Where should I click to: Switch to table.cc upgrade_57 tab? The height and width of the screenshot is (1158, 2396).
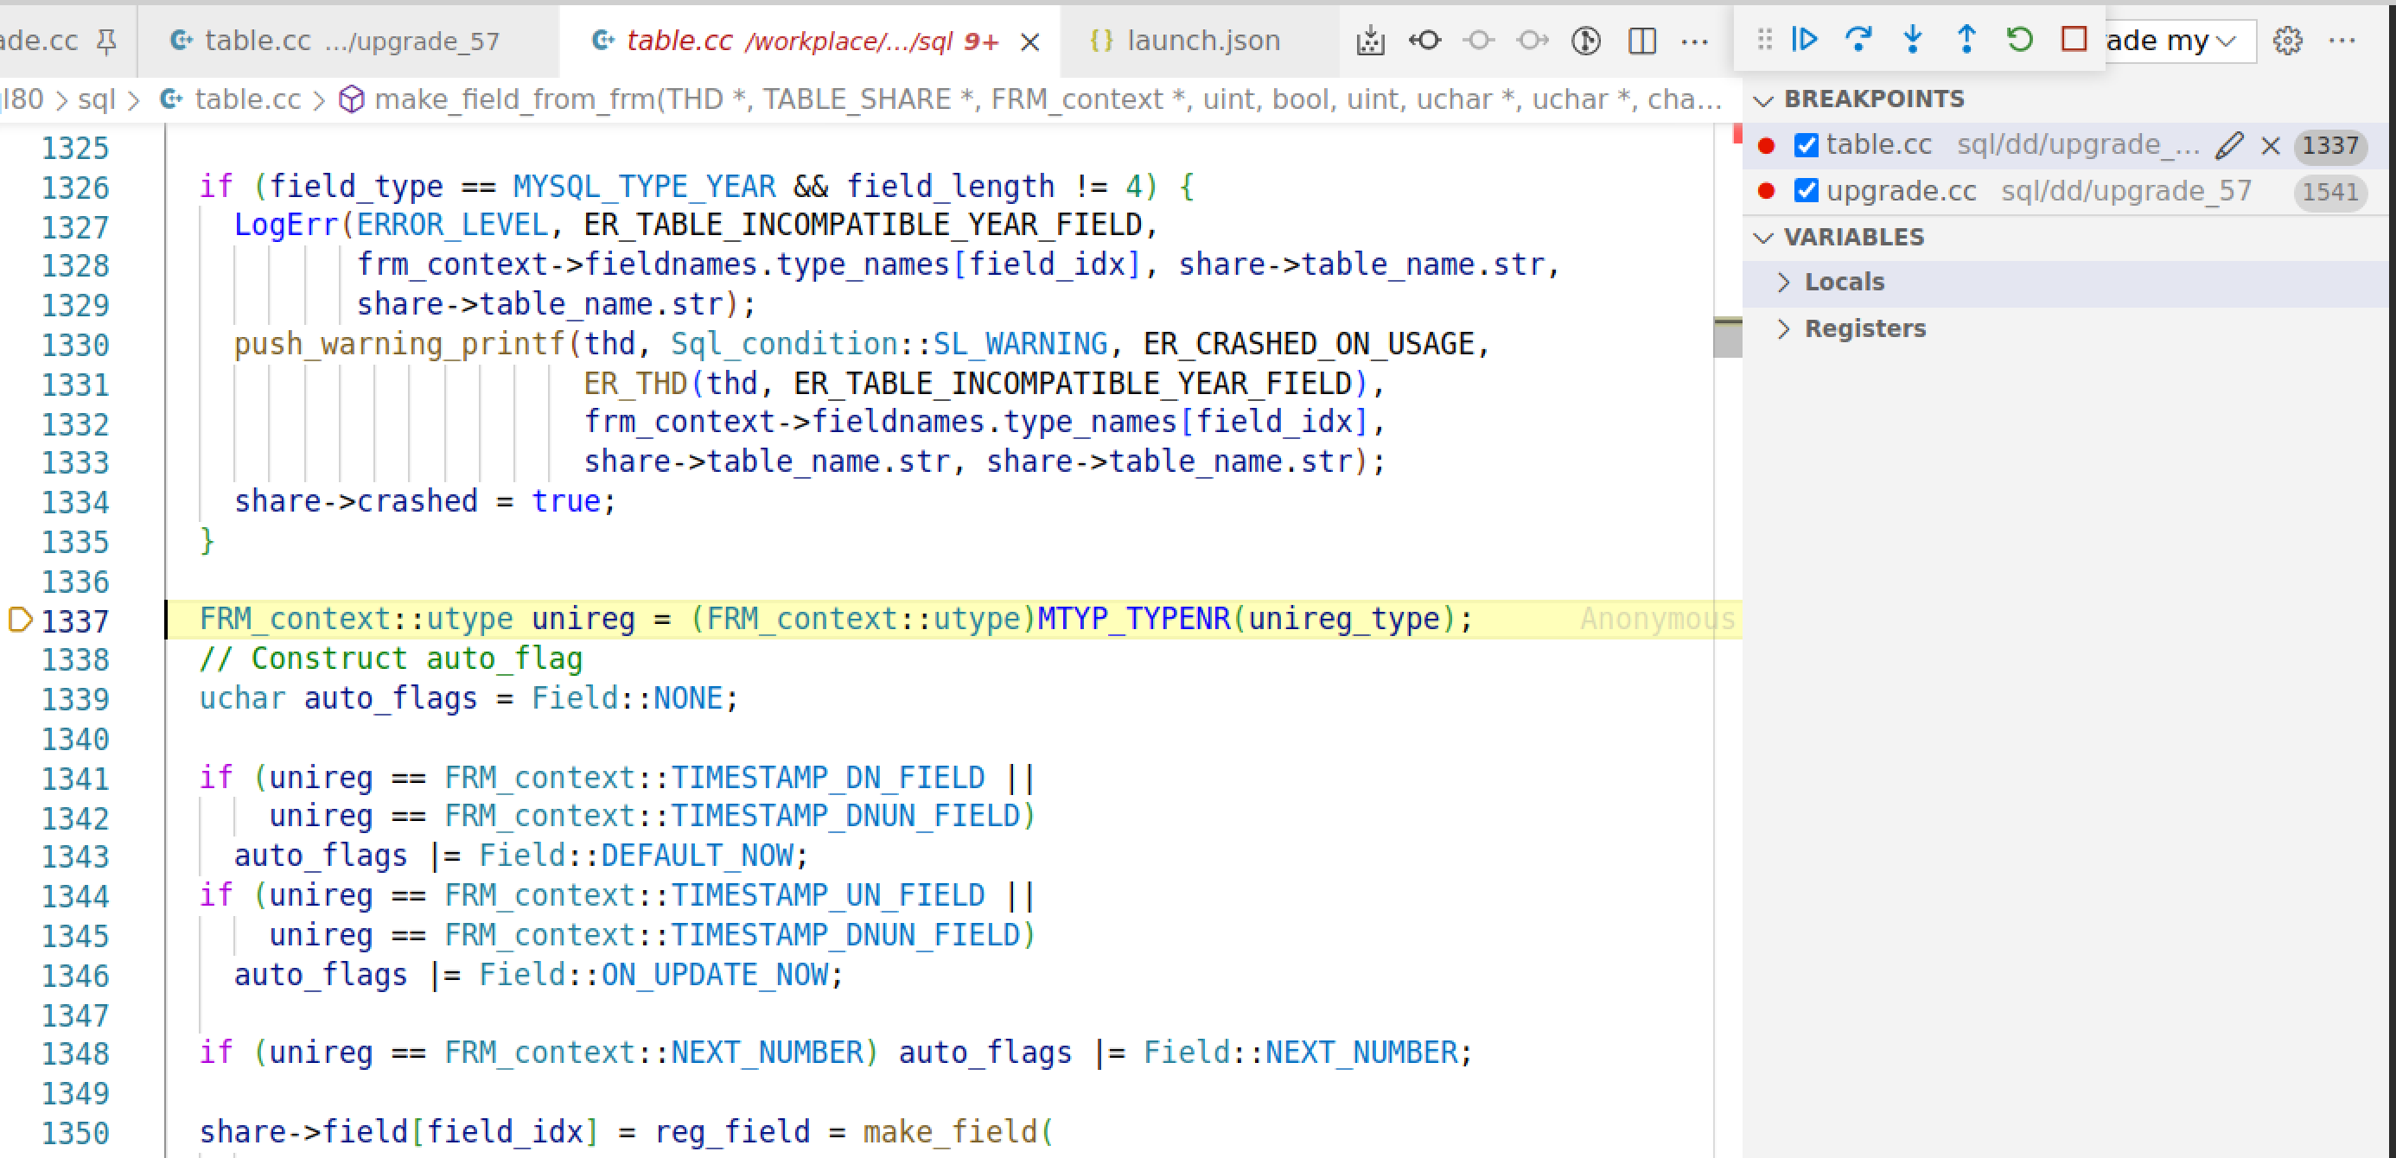(335, 41)
